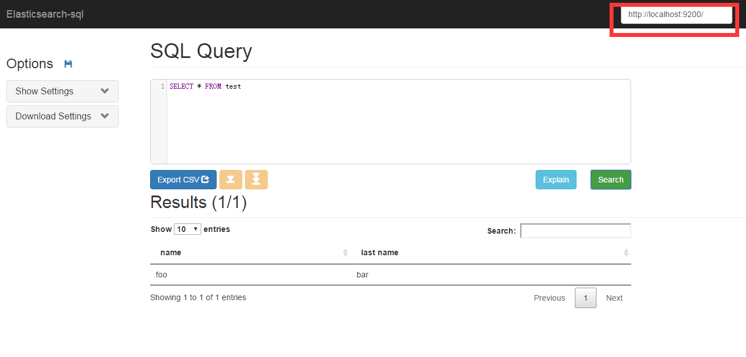746x357 pixels.
Task: Click inside the results Search filter box
Action: [575, 230]
